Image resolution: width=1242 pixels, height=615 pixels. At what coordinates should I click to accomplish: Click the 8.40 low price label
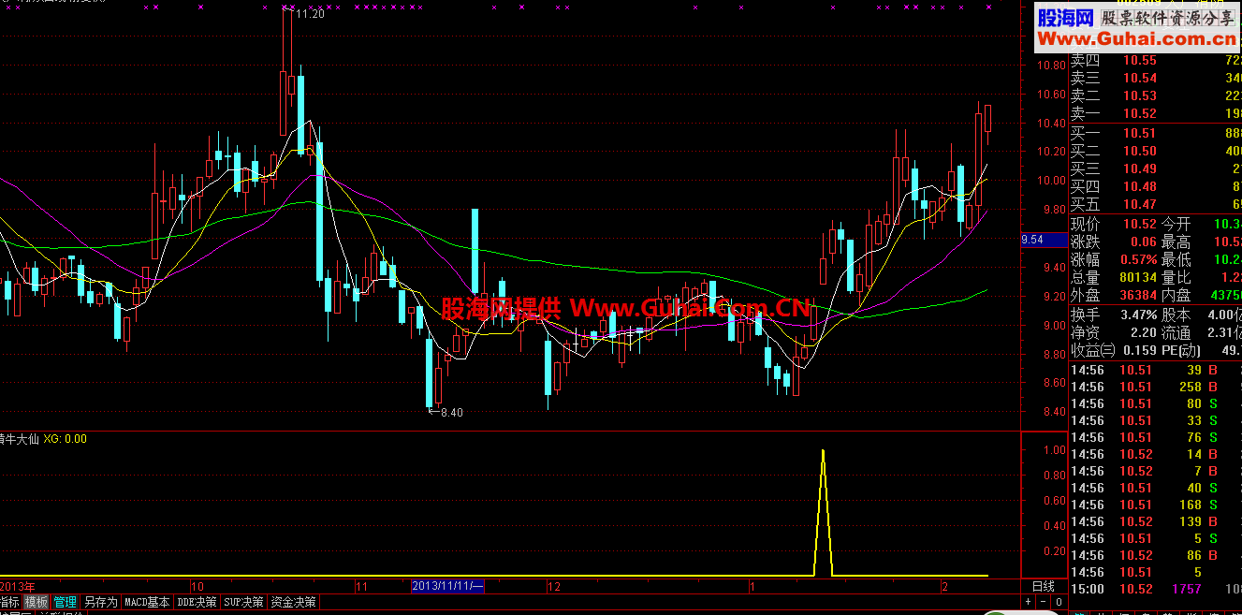(x=452, y=412)
